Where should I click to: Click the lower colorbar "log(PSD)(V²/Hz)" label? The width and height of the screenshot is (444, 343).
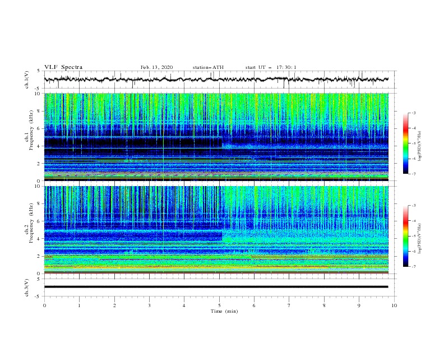[x=419, y=239]
